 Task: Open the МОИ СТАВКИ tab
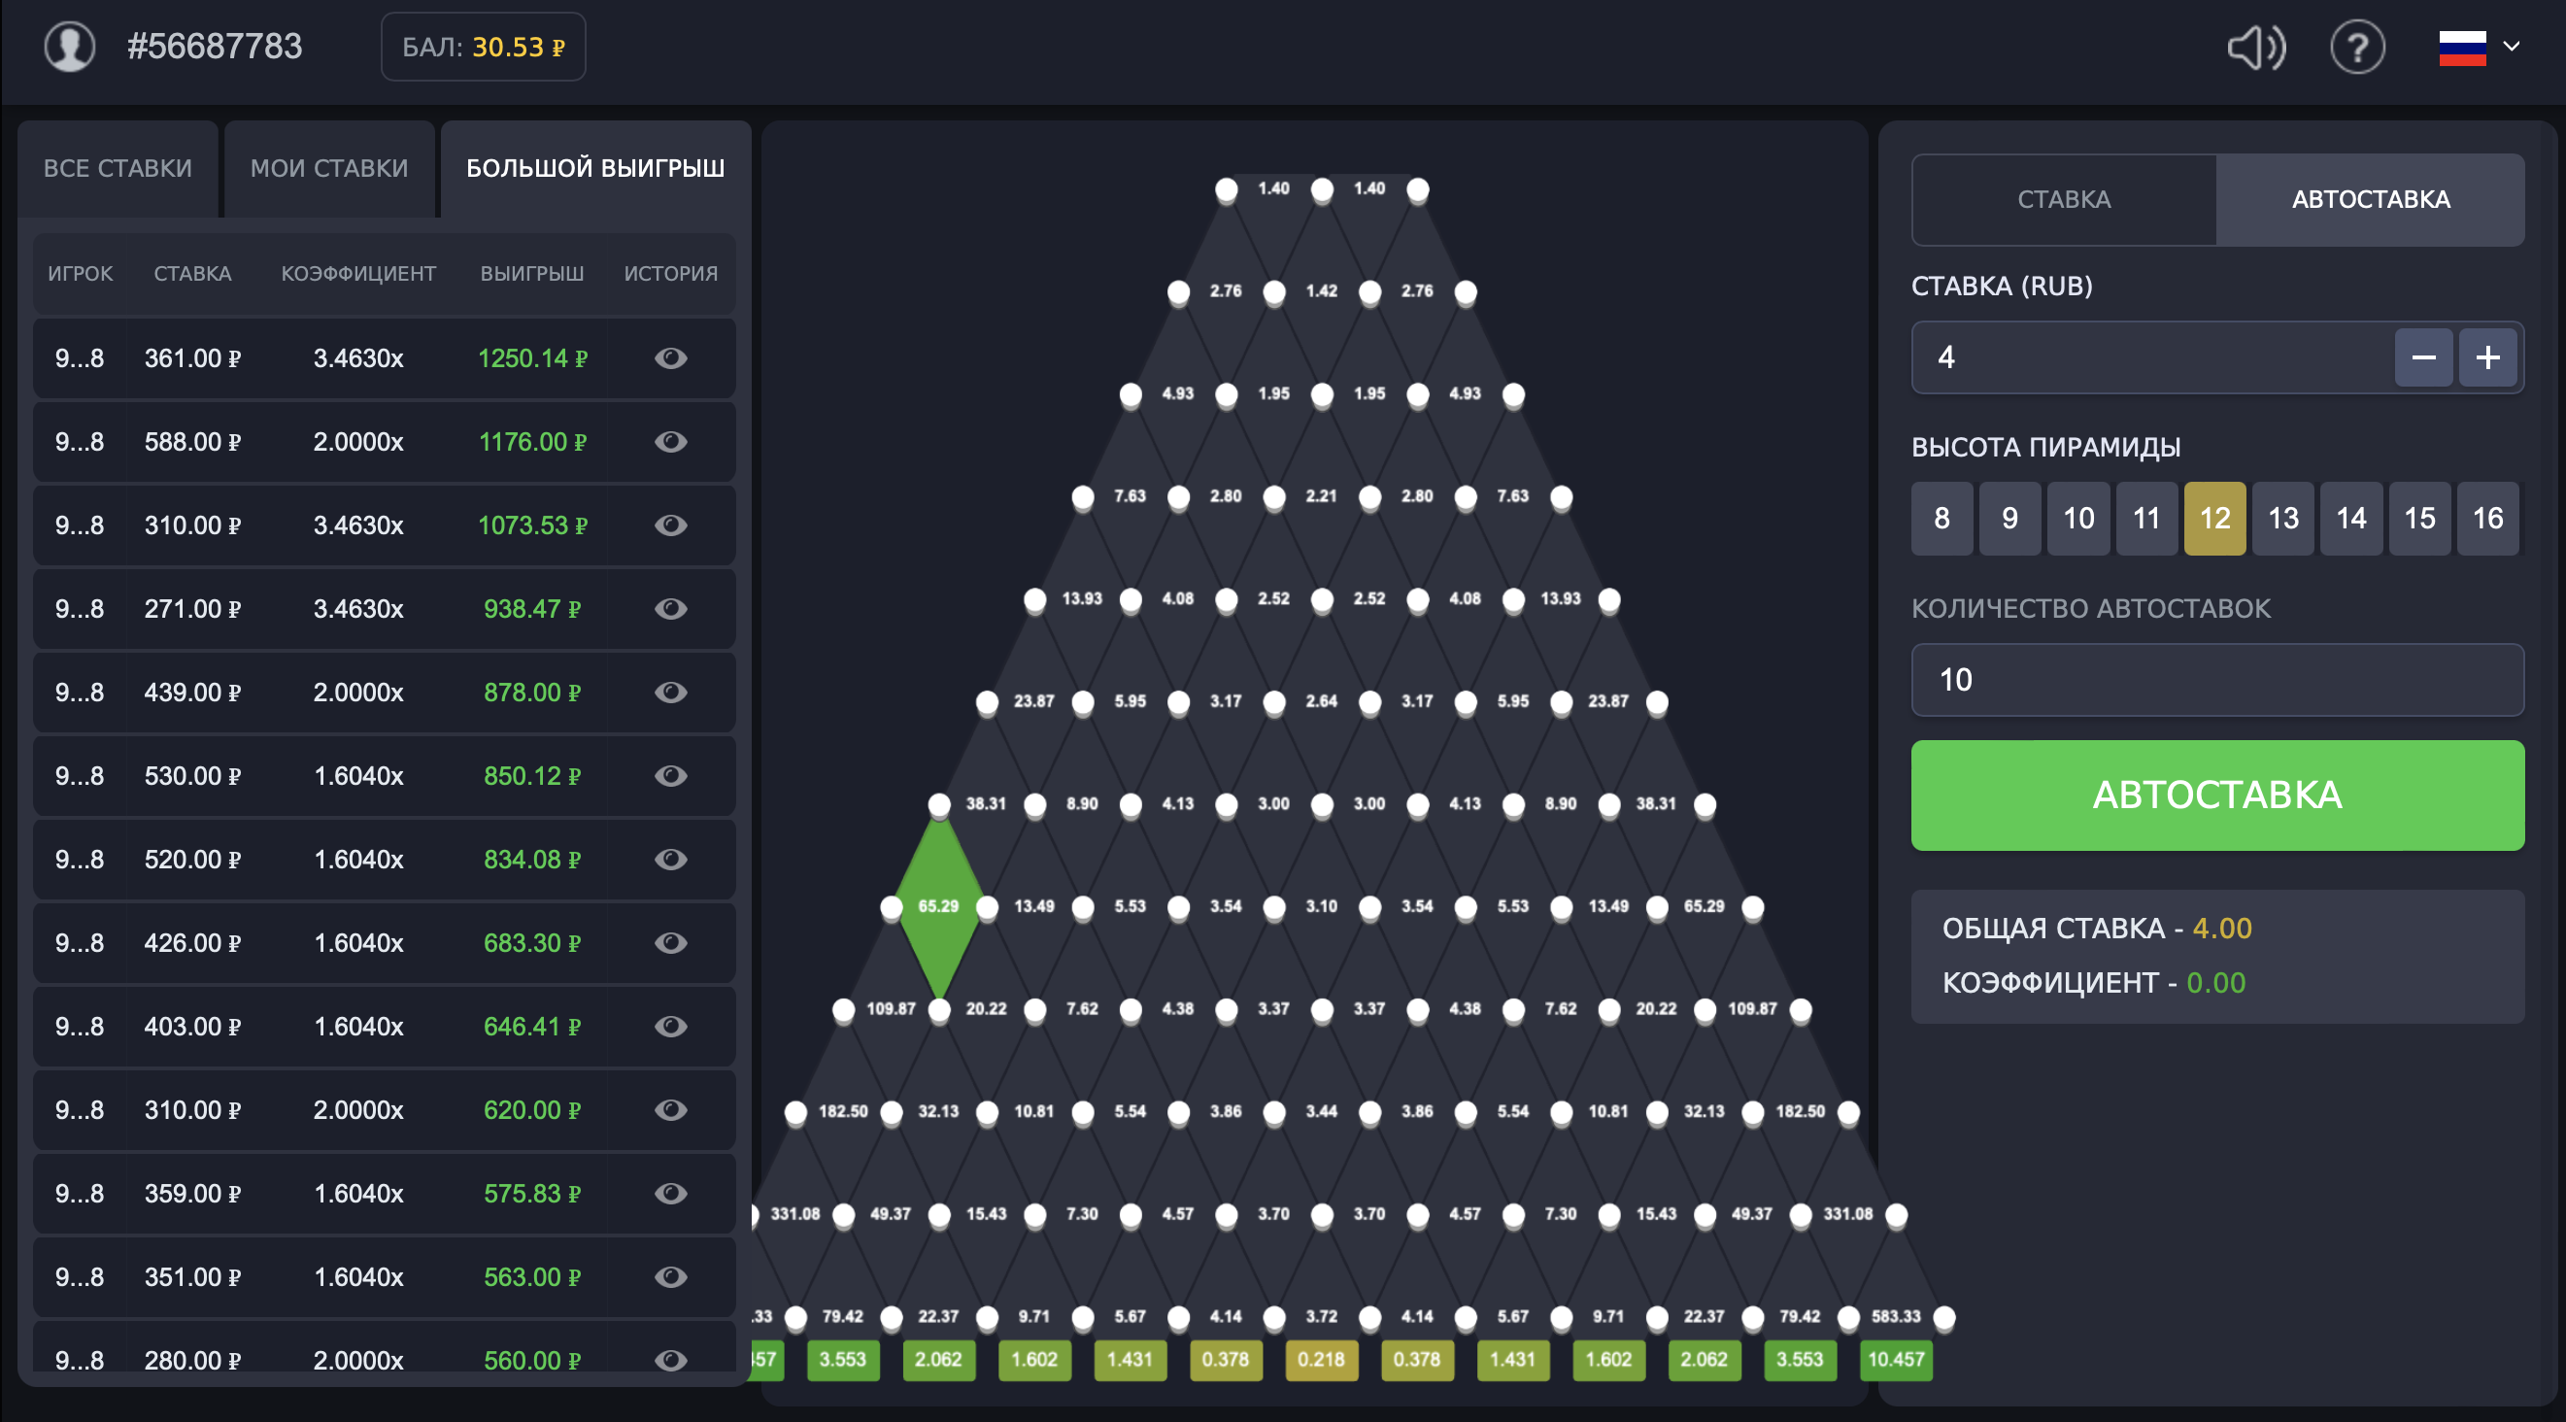tap(328, 168)
